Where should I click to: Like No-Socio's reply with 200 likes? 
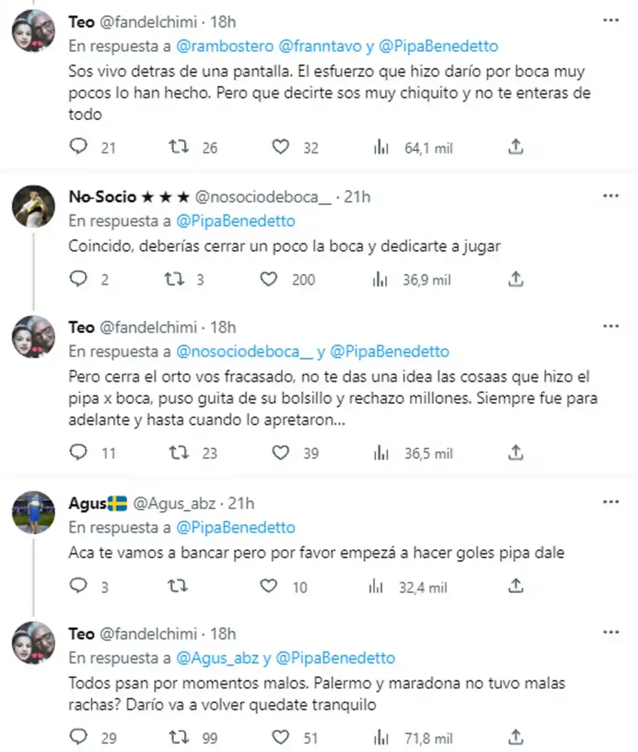(x=269, y=279)
